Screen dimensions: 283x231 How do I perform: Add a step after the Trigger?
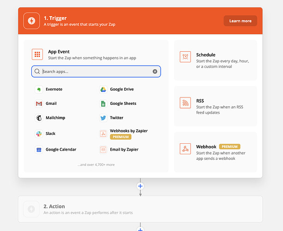click(x=140, y=186)
